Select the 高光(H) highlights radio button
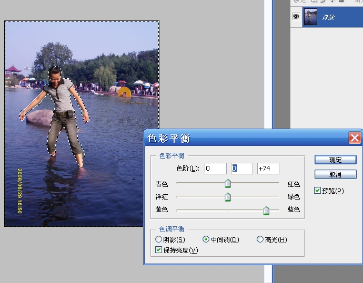The width and height of the screenshot is (363, 283). (260, 239)
